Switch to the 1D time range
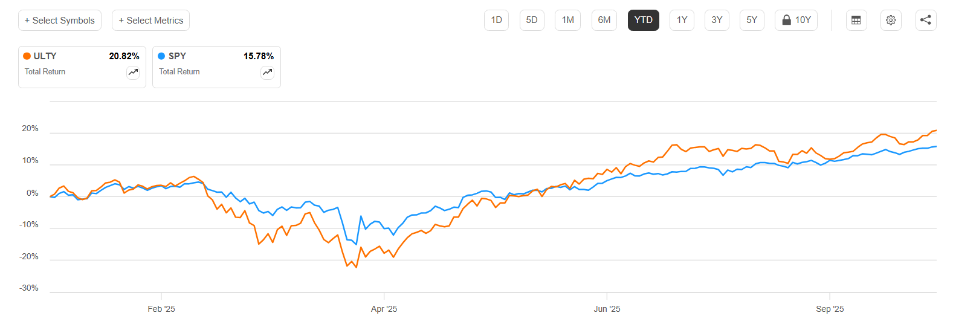This screenshot has height=333, width=953. coord(496,20)
